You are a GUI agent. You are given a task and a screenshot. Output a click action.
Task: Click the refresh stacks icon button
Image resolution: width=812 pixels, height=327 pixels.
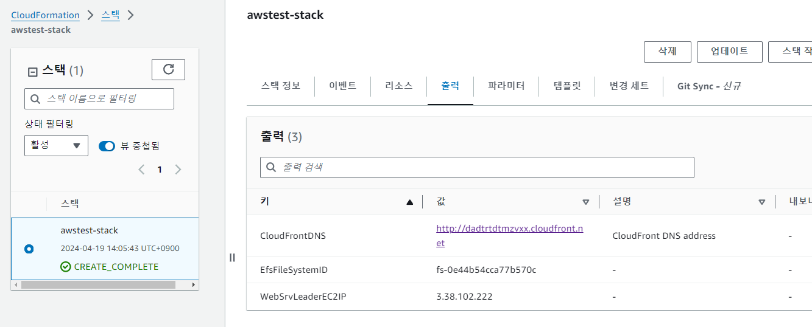(x=168, y=69)
